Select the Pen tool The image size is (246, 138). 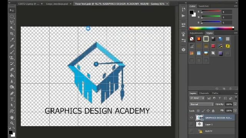pyautogui.click(x=12, y=94)
